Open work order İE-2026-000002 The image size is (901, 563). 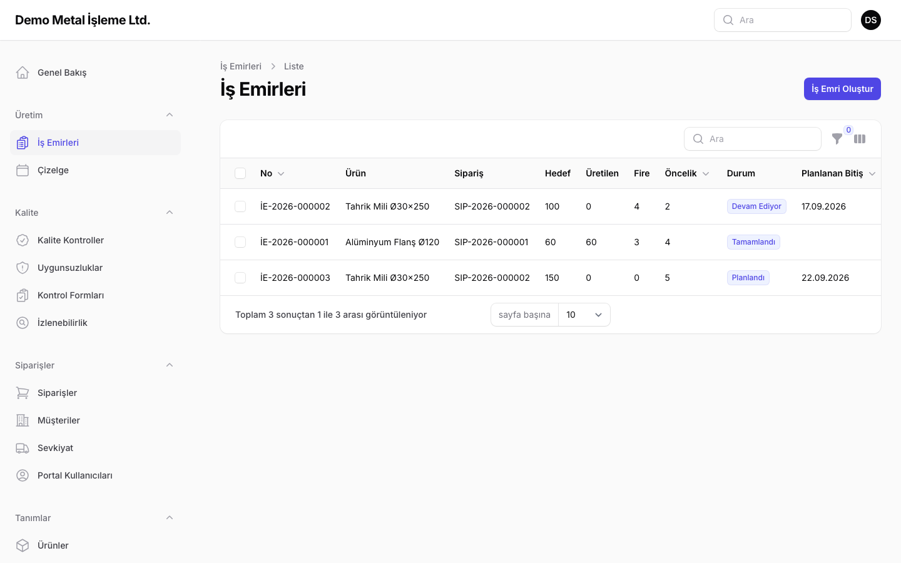[295, 206]
